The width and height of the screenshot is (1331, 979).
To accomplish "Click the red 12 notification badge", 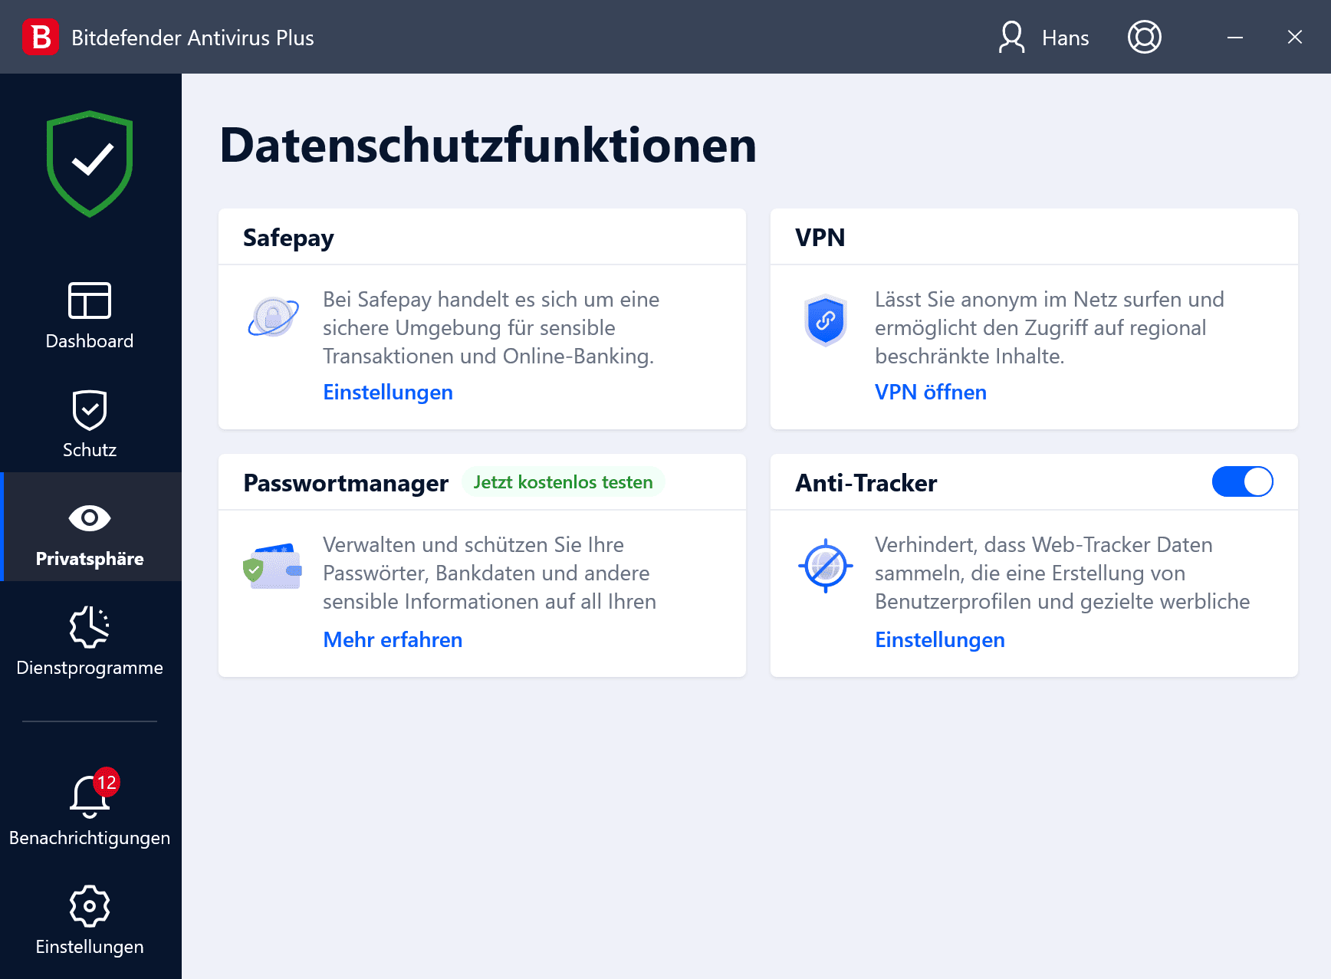I will tap(107, 782).
